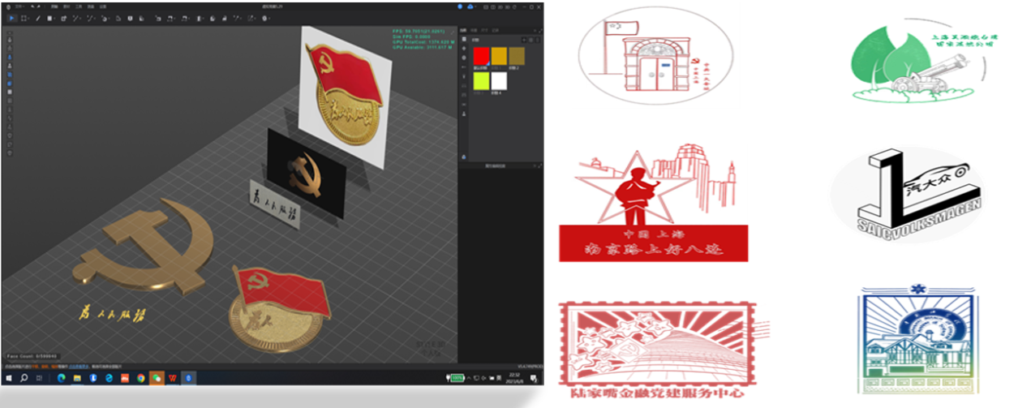
Task: Select the diagonal line pen tool
Action: pyautogui.click(x=37, y=18)
